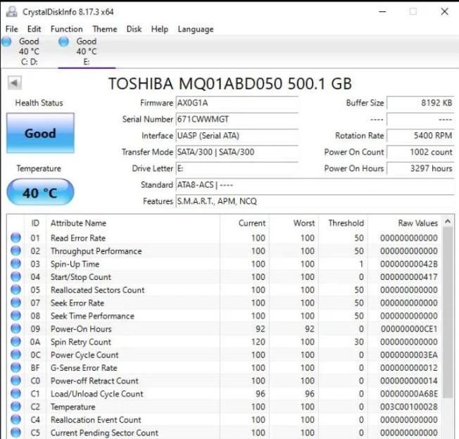The image size is (459, 439).
Task: Click status orb for Current Pending Sector Count
Action: point(15,432)
